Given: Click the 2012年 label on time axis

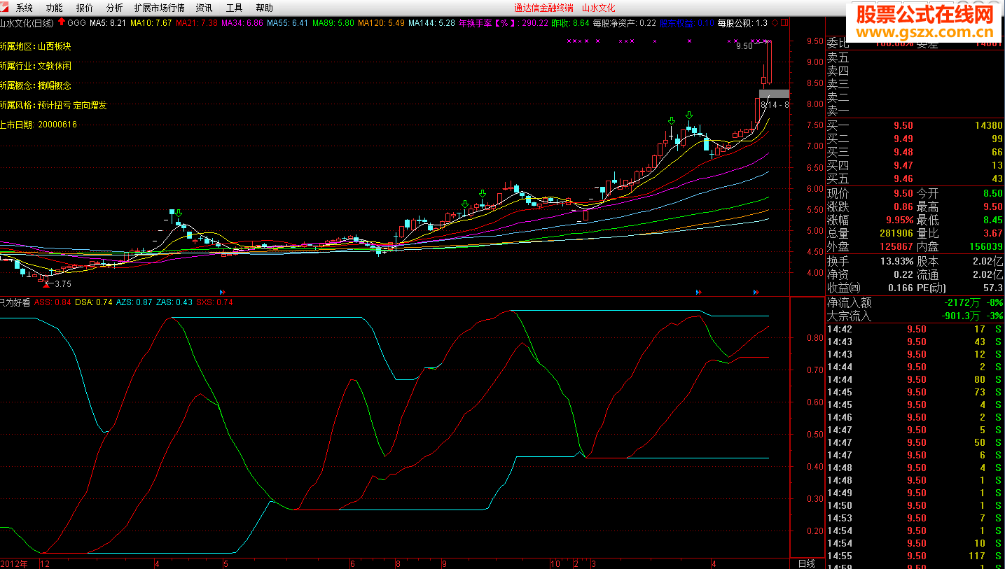Looking at the screenshot, I should click(x=15, y=563).
